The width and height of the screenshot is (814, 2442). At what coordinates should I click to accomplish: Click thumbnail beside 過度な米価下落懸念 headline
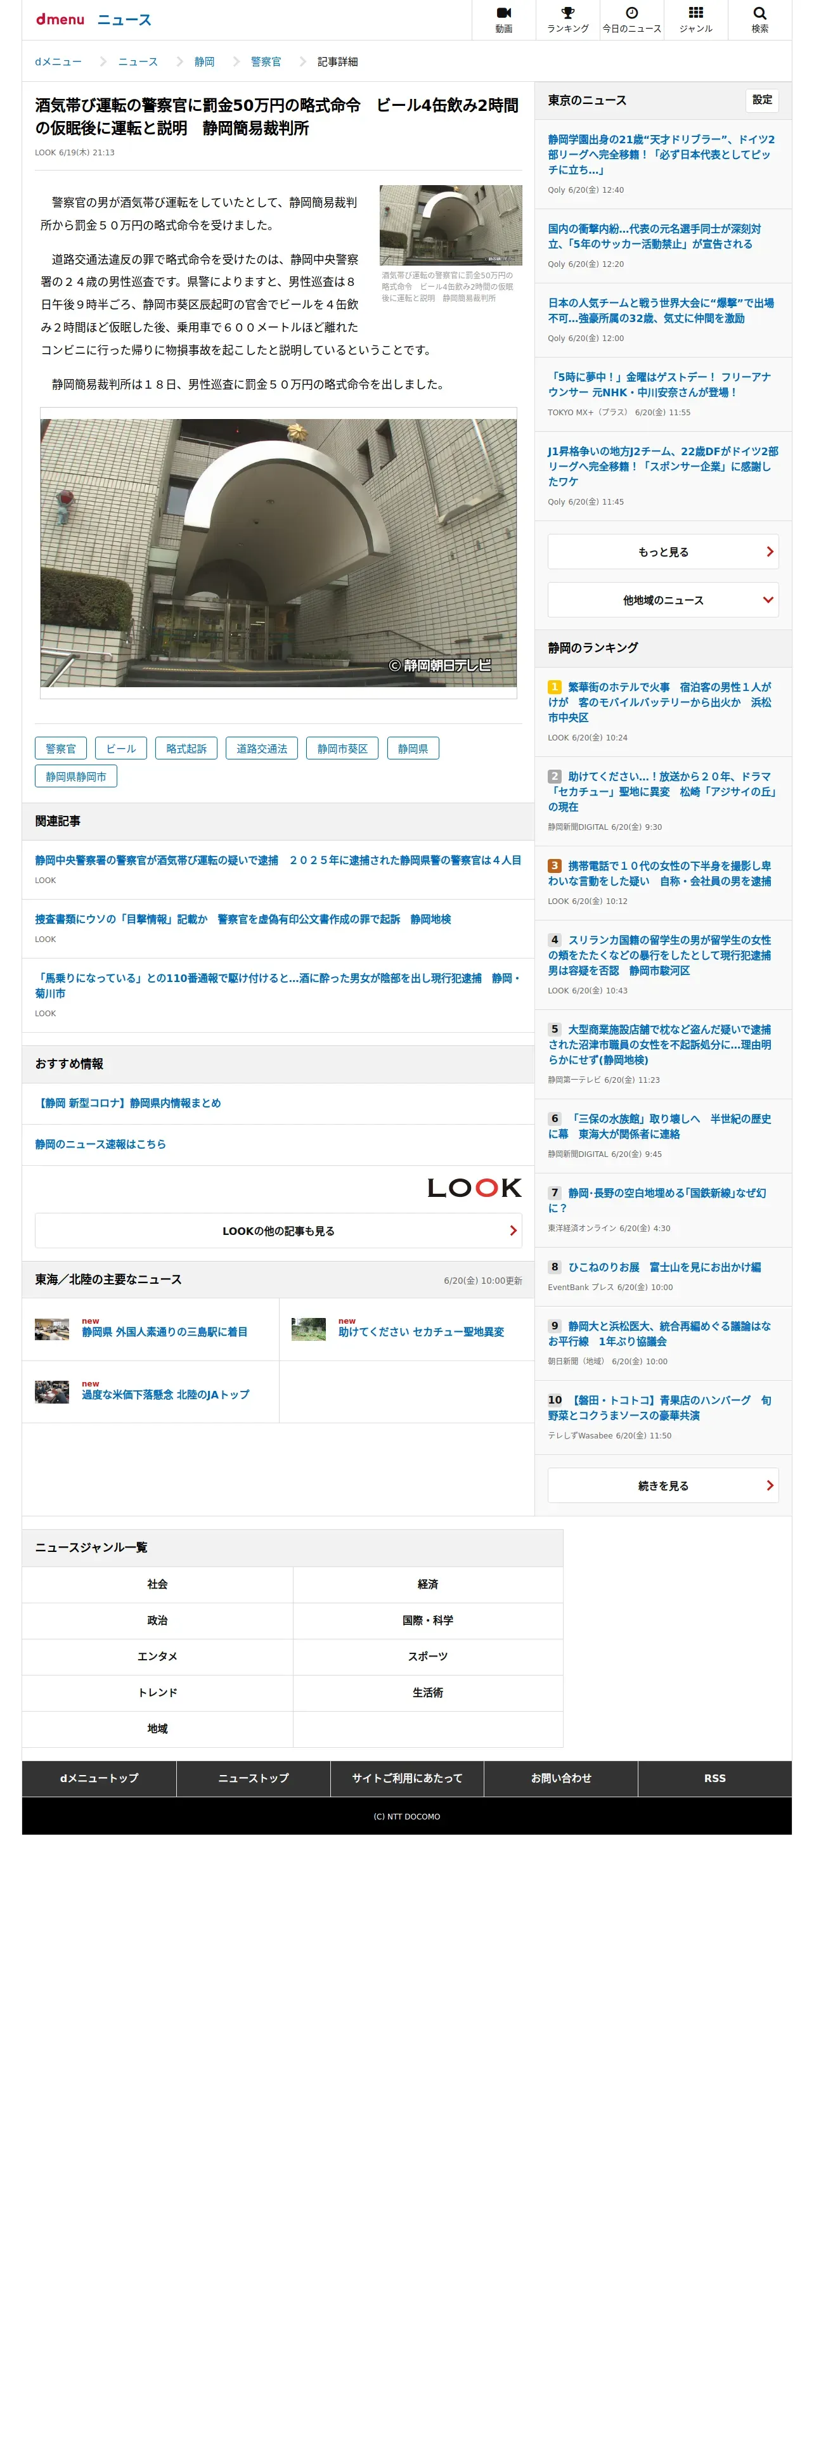(x=52, y=1391)
